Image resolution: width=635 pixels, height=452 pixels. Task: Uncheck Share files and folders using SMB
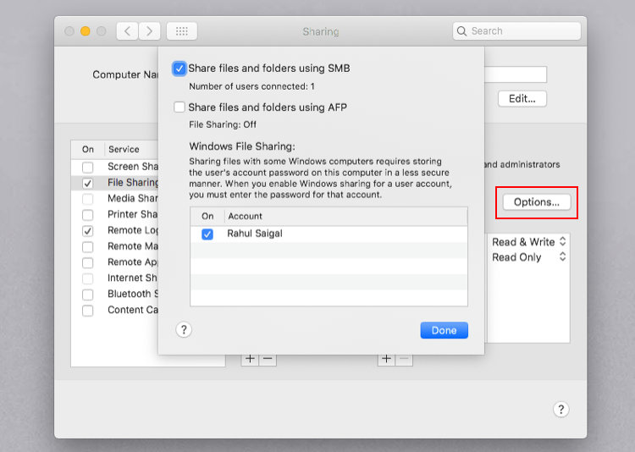tap(179, 69)
